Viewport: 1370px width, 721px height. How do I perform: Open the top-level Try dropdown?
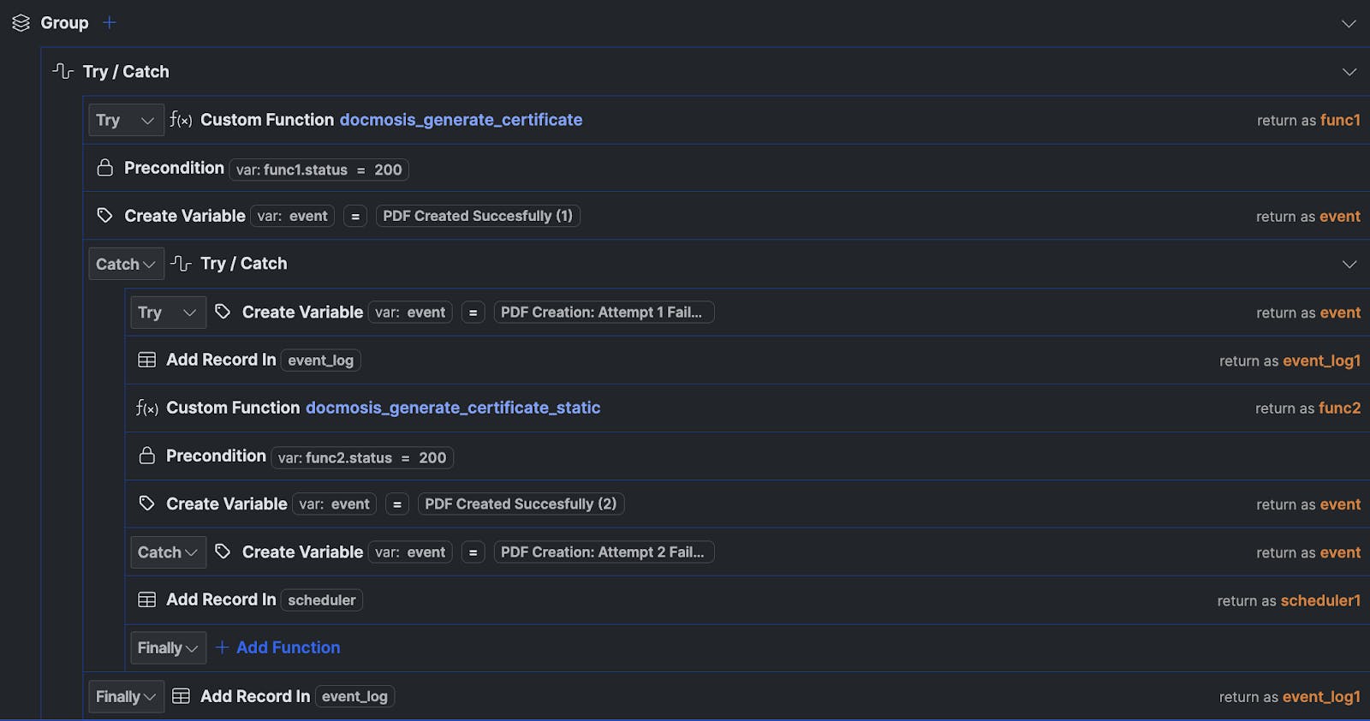[x=125, y=120]
